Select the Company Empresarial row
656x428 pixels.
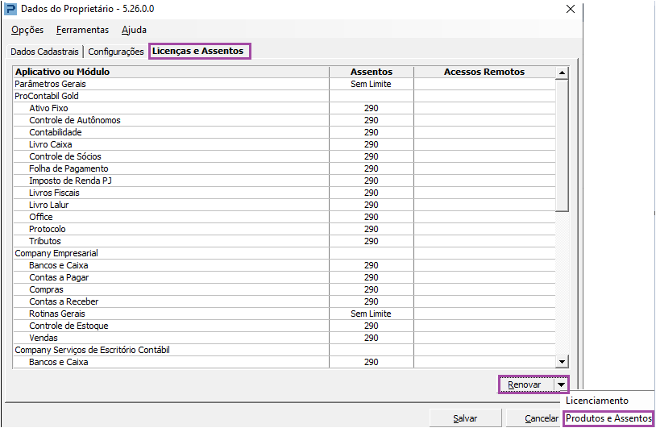tap(284, 254)
